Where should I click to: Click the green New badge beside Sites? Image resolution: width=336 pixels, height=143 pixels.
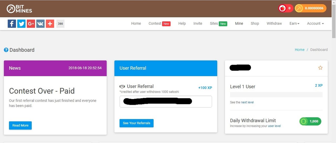coord(223,24)
